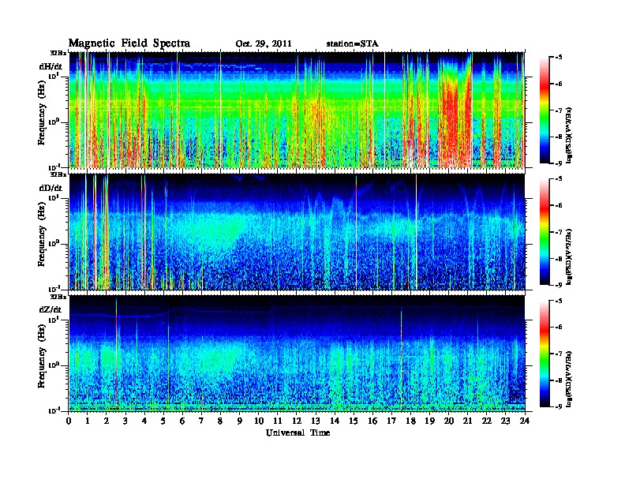Click hour tick label 18 on time axis
The image size is (625, 483).
410,421
